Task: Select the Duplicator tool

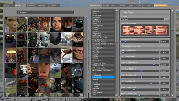Action: tap(103, 16)
